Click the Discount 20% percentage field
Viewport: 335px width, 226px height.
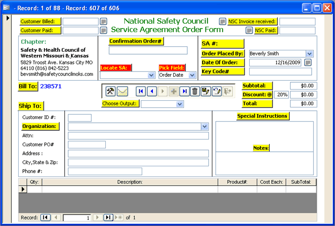coord(281,95)
